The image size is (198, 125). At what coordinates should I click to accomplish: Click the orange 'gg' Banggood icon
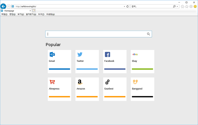135,82
